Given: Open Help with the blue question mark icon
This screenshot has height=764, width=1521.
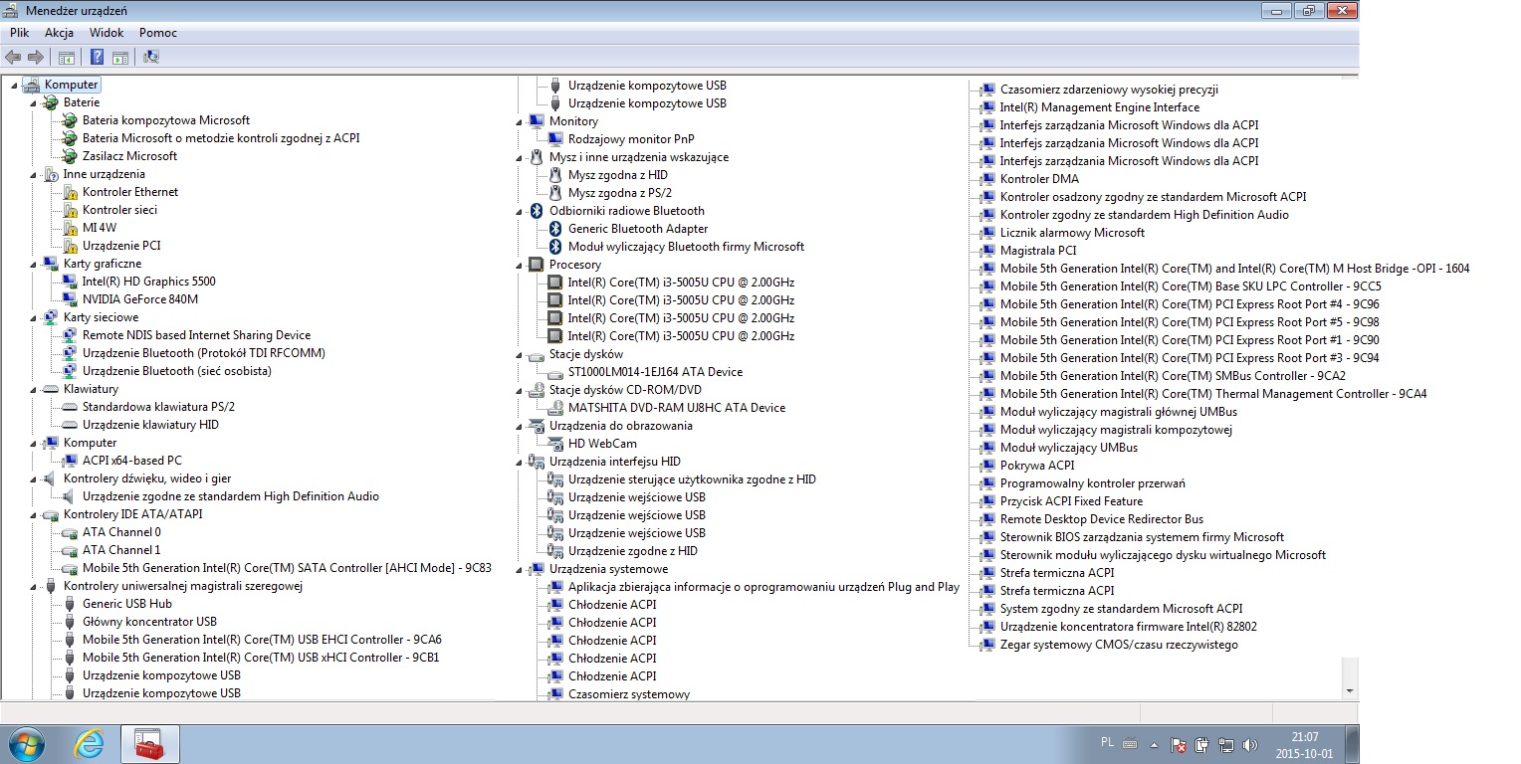Looking at the screenshot, I should [x=98, y=57].
